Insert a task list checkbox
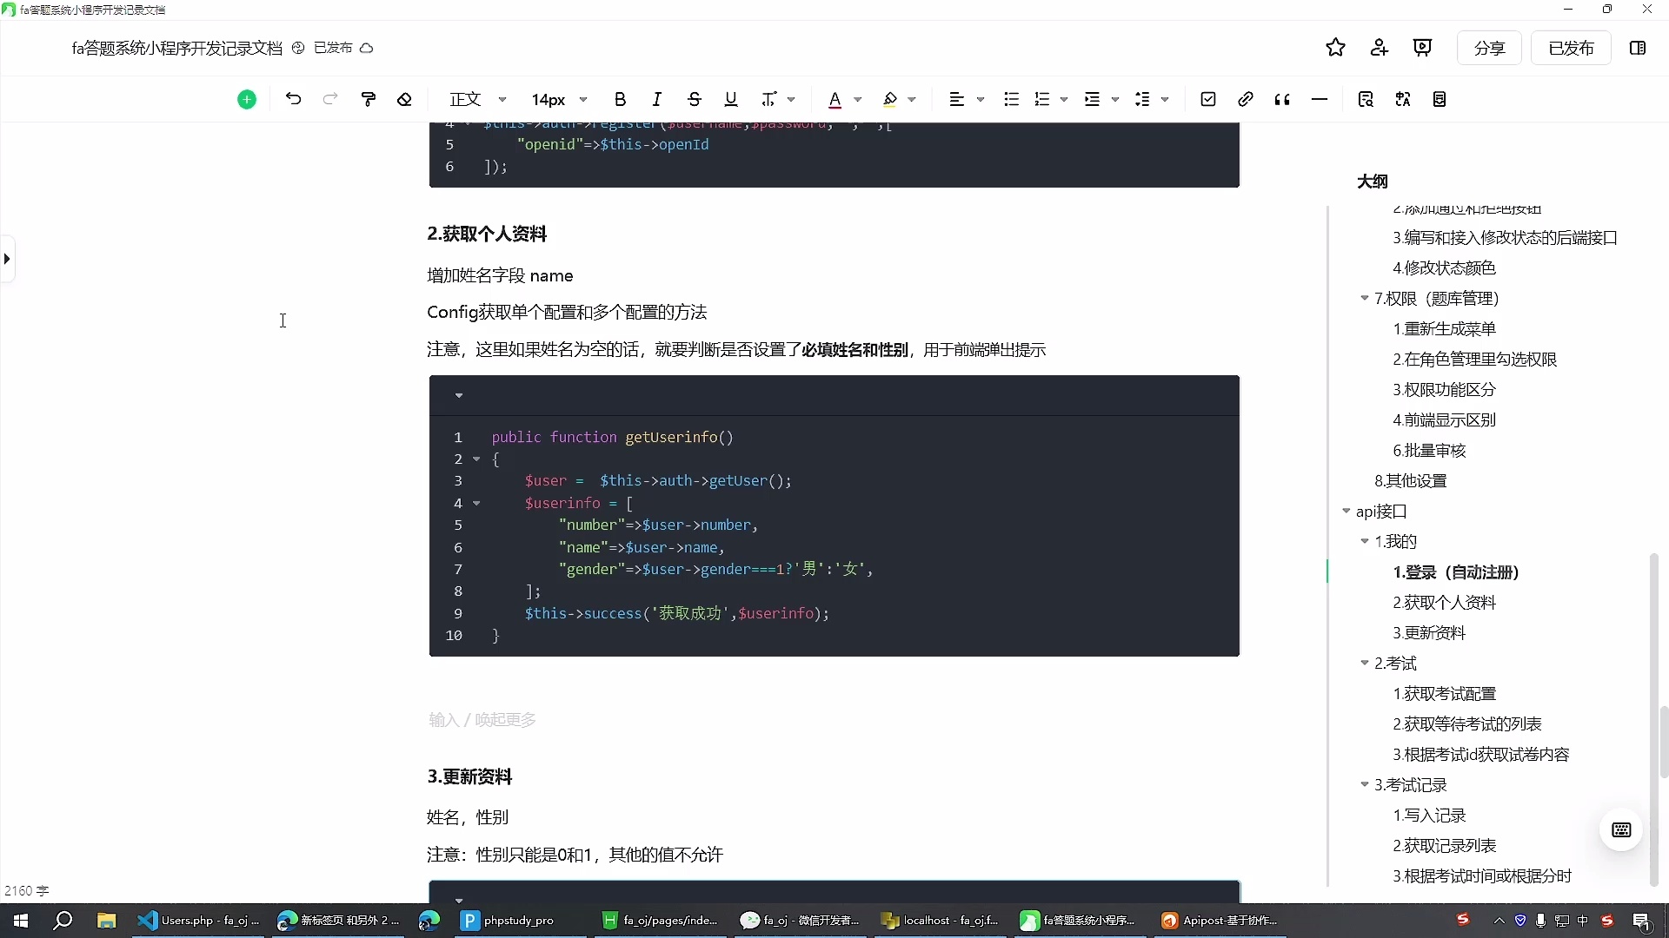This screenshot has width=1669, height=938. pos(1207,99)
